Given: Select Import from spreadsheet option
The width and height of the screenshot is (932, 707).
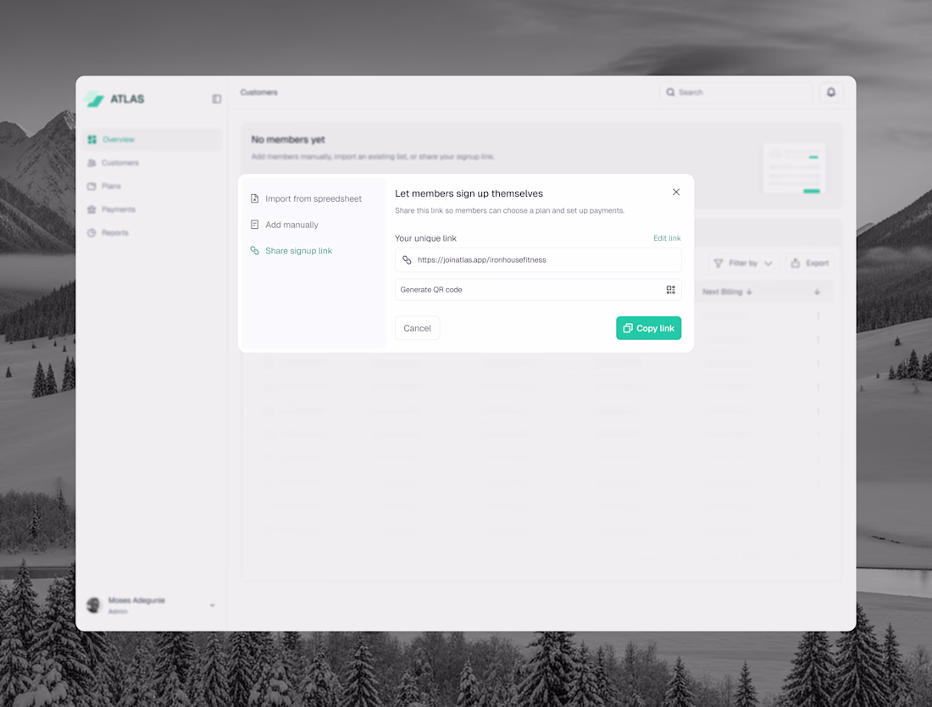Looking at the screenshot, I should [x=313, y=198].
